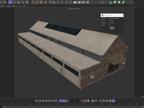Play the animation forwards

tap(46, 101)
